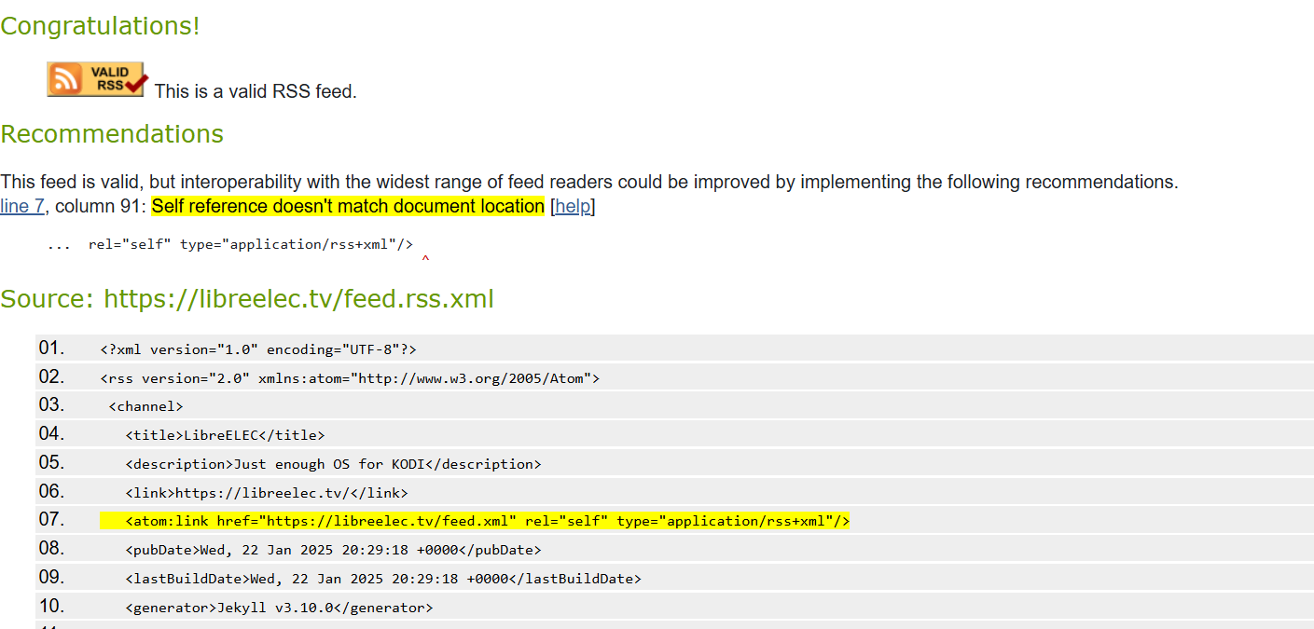The image size is (1314, 629).
Task: Click the rel="self" code excerpt snippet
Action: [x=250, y=244]
